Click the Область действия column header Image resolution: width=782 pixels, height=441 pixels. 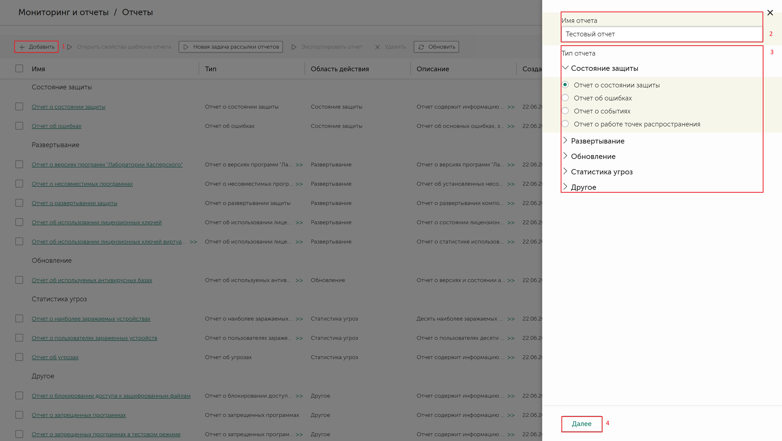click(x=340, y=69)
